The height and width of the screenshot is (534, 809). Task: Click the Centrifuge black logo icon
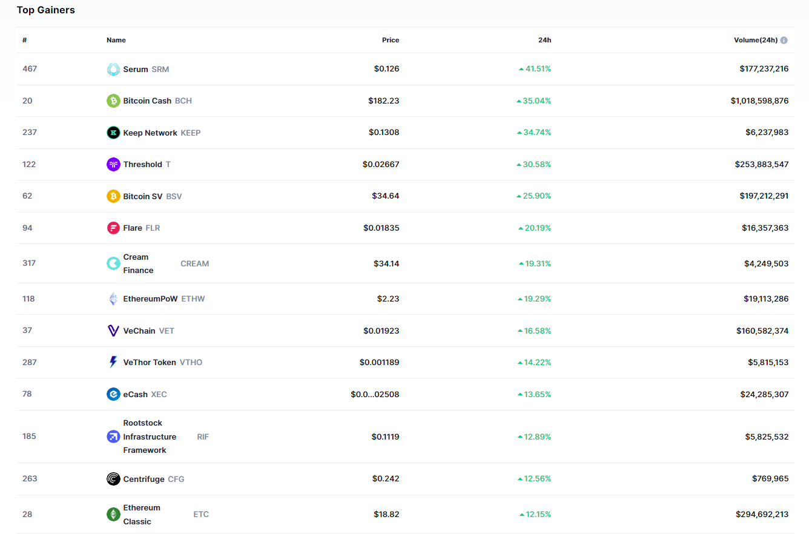click(113, 479)
